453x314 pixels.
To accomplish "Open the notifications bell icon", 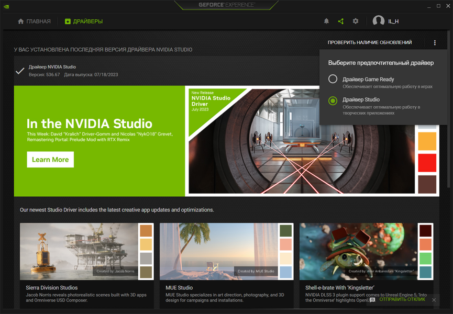I will coord(326,21).
